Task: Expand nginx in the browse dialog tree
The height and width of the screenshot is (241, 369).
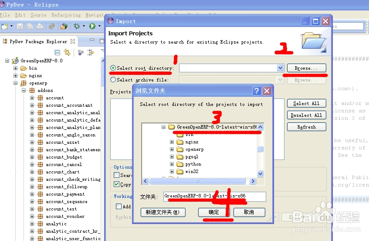Action: pos(172,142)
